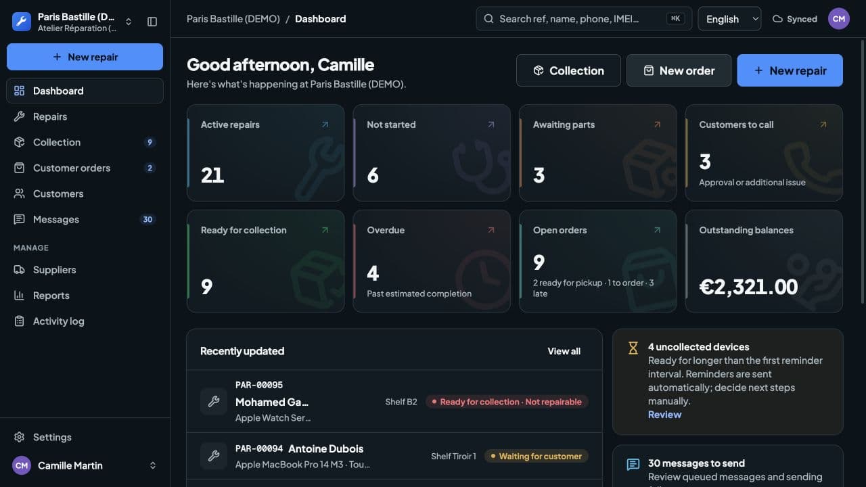
Task: Expand the Camille Martin account menu
Action: pyautogui.click(x=85, y=465)
